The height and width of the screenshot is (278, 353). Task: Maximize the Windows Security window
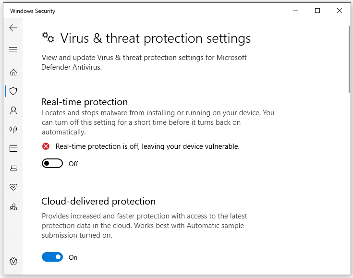point(317,11)
